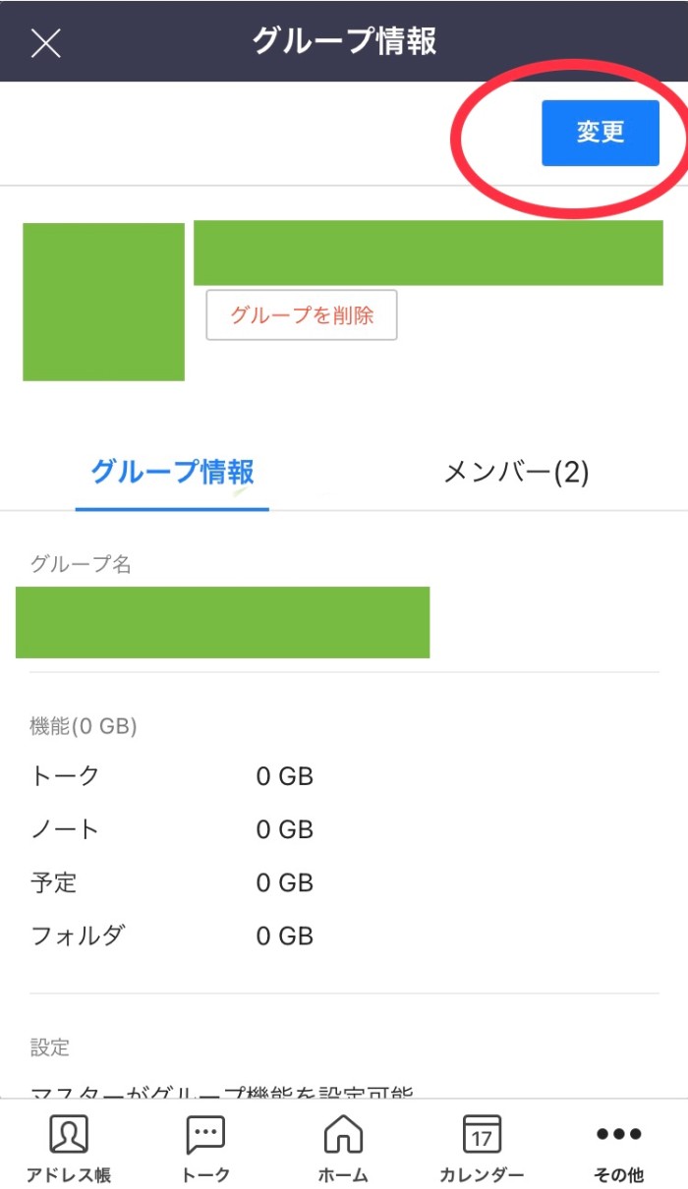Go to ホーム via house icon
This screenshot has width=688, height=1189.
point(344,1148)
